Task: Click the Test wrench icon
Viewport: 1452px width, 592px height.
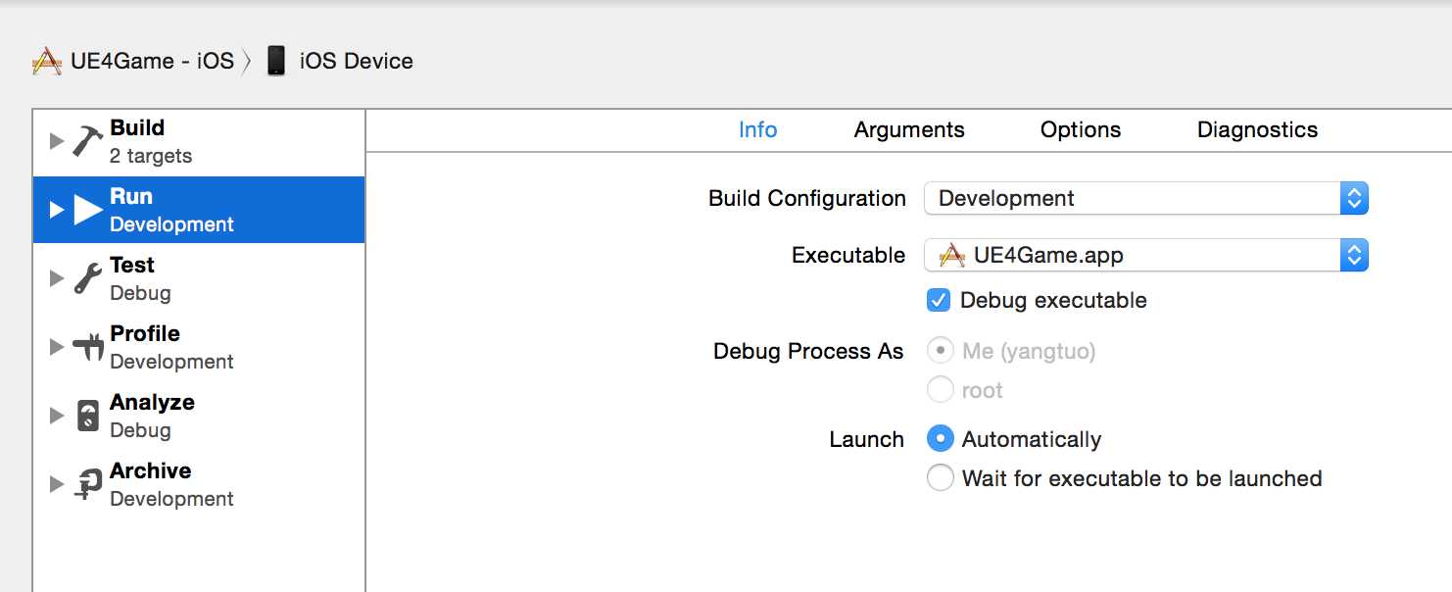Action: [87, 278]
